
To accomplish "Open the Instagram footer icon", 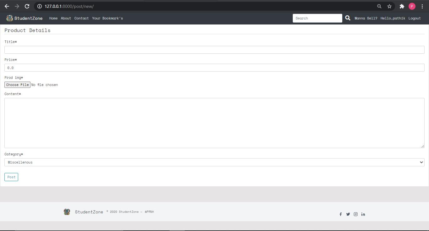I will [x=356, y=214].
